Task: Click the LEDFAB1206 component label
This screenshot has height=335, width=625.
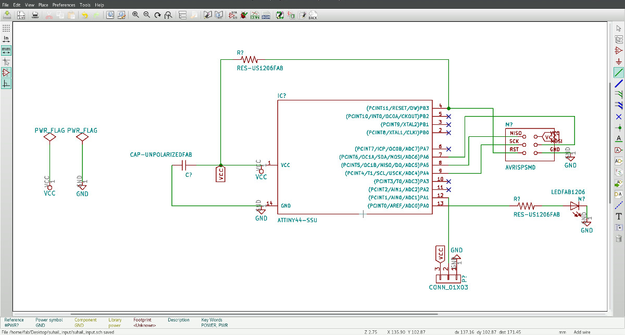Action: pyautogui.click(x=568, y=192)
